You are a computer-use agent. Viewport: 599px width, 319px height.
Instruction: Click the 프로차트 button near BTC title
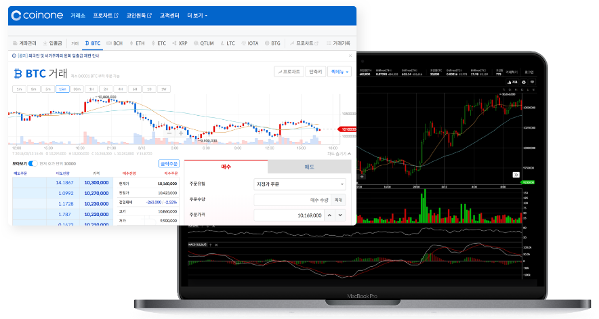(x=289, y=71)
